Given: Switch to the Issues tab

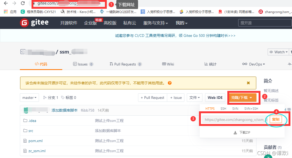Looking at the screenshot, I should coord(83,64).
